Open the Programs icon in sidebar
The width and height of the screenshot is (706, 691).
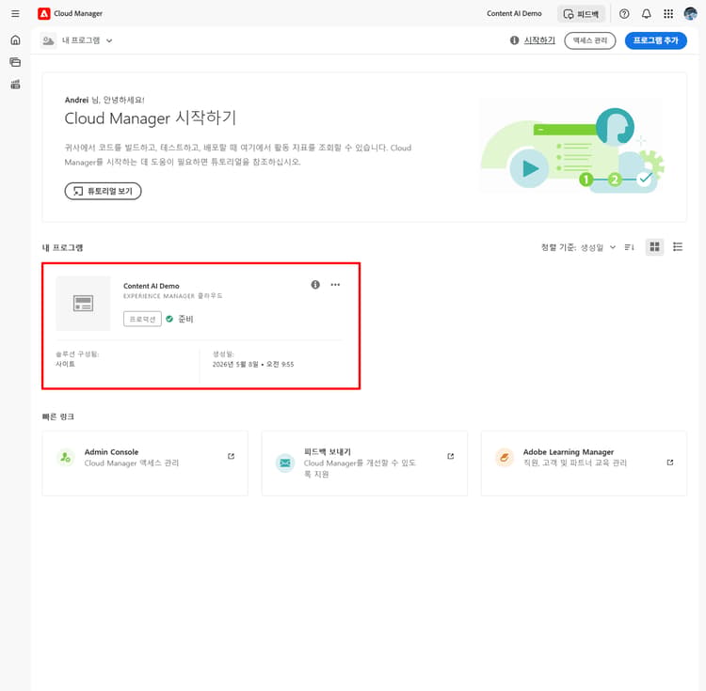click(15, 62)
